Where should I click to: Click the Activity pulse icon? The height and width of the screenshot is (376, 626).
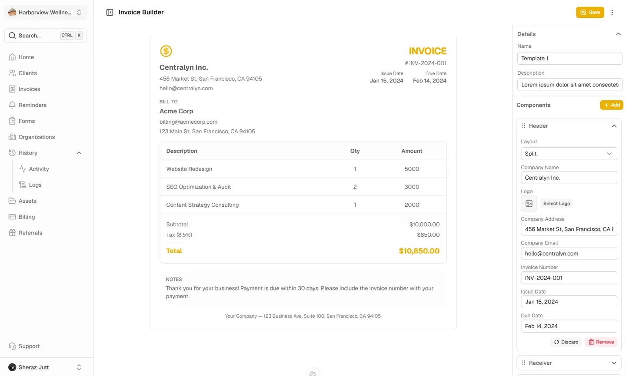23,169
